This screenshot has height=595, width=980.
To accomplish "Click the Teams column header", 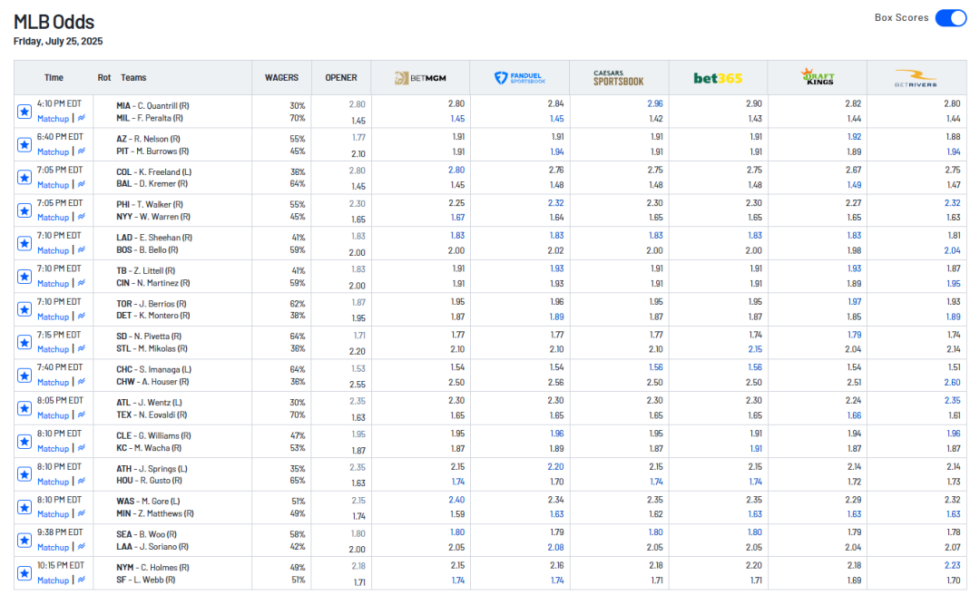I will pyautogui.click(x=133, y=77).
